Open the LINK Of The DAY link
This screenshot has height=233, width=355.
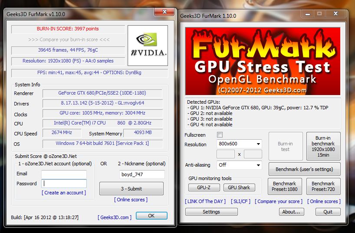pos(205,201)
